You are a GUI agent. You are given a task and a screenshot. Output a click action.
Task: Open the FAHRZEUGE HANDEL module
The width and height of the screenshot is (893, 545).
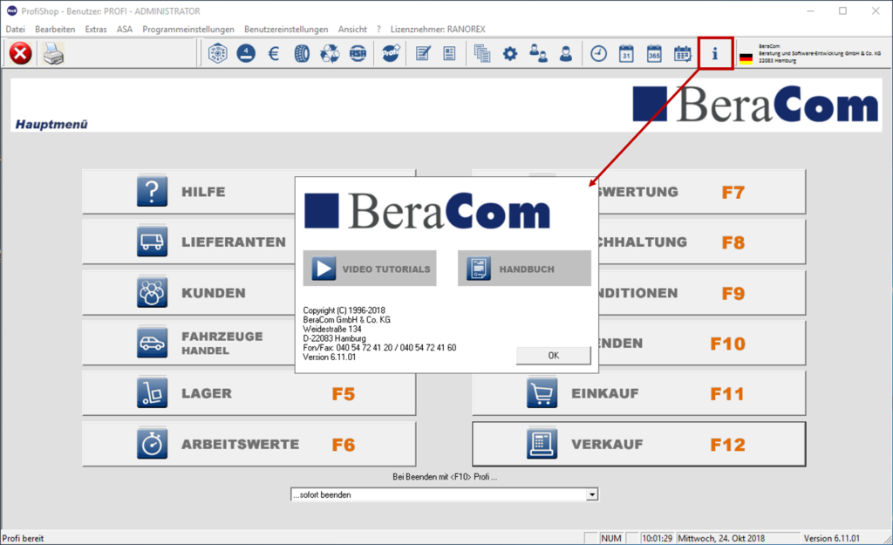point(188,343)
